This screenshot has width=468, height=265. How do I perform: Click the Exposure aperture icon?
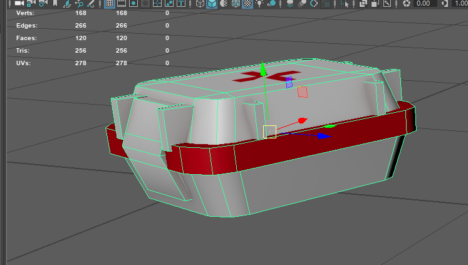406,3
